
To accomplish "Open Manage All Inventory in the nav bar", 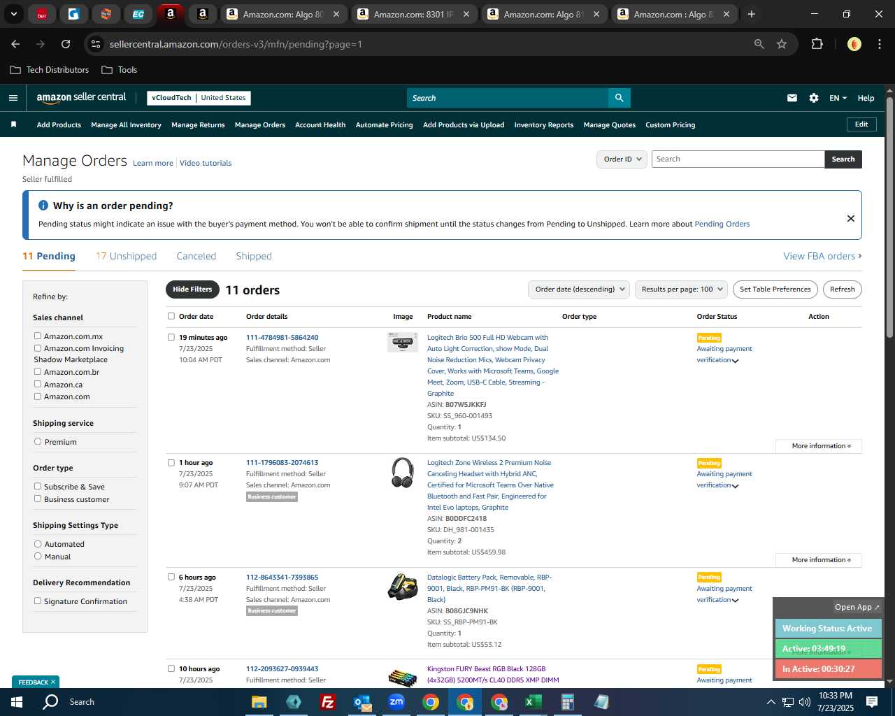I will pos(126,124).
